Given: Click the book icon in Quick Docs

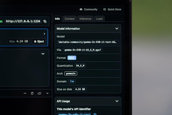Looking at the screenshot, I should coord(105,9).
